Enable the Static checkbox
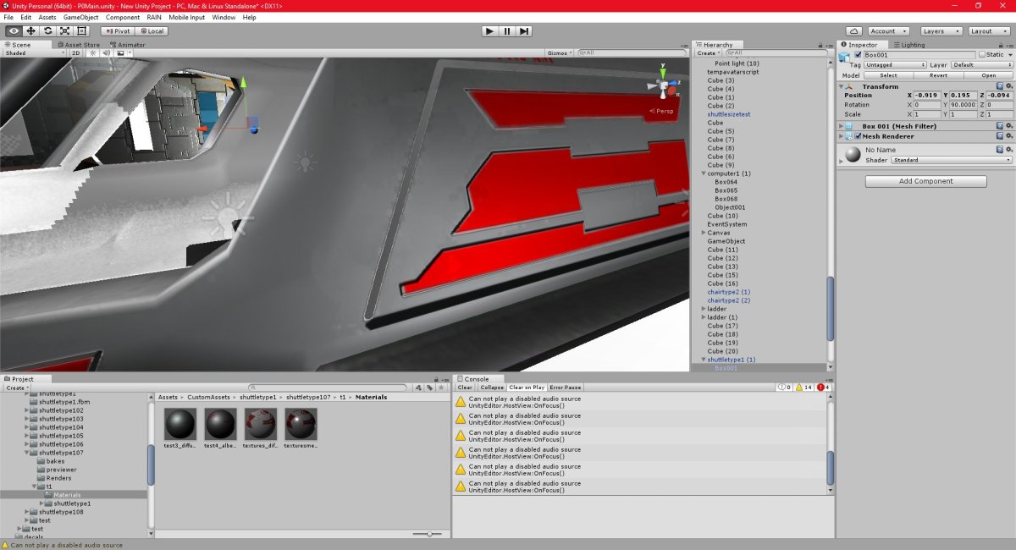This screenshot has width=1016, height=550. click(x=982, y=54)
